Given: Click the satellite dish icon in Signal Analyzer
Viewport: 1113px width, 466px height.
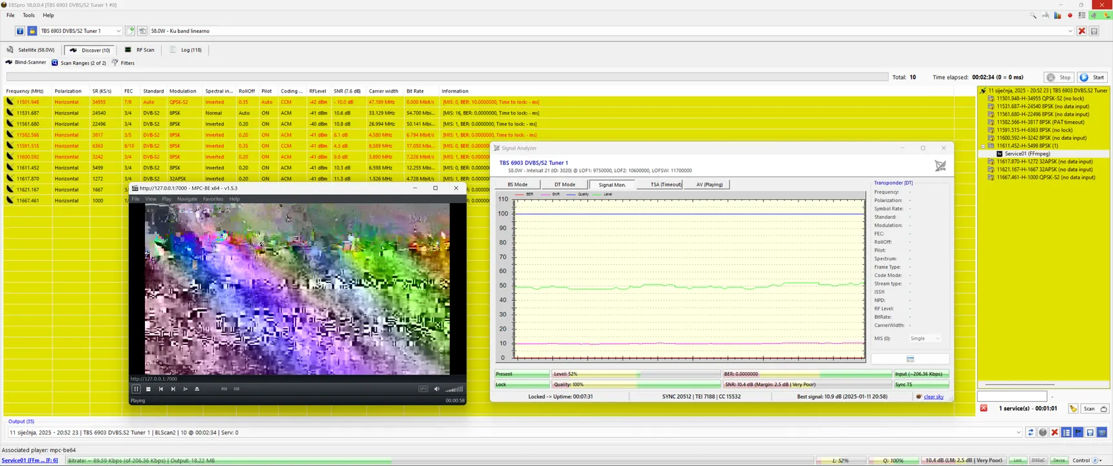Looking at the screenshot, I should [x=940, y=166].
